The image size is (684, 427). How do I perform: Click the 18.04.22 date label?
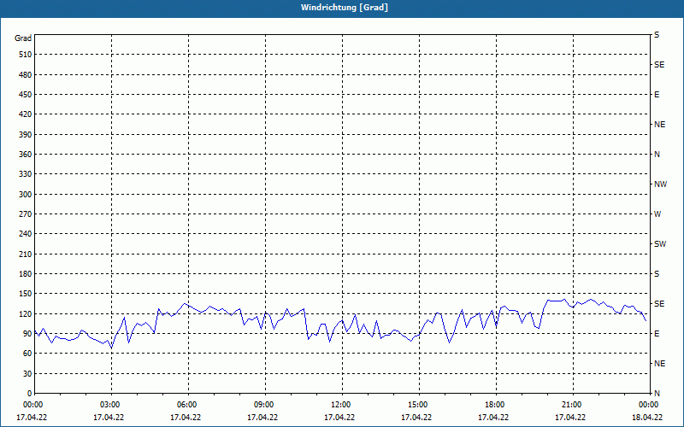coord(647,418)
